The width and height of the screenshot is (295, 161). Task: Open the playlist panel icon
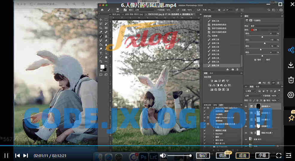point(288,155)
